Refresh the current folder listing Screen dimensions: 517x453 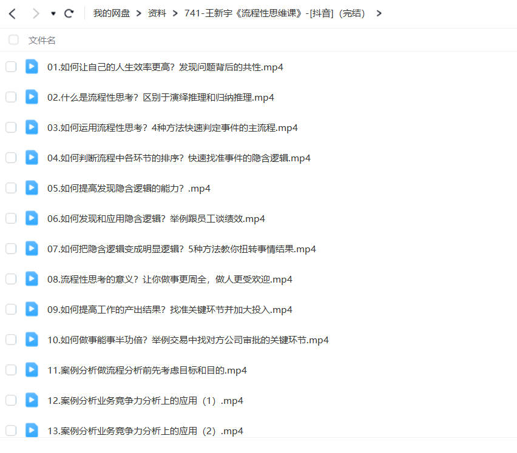point(69,13)
